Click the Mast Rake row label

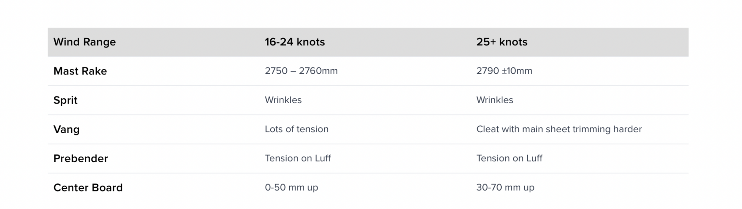[x=80, y=71]
